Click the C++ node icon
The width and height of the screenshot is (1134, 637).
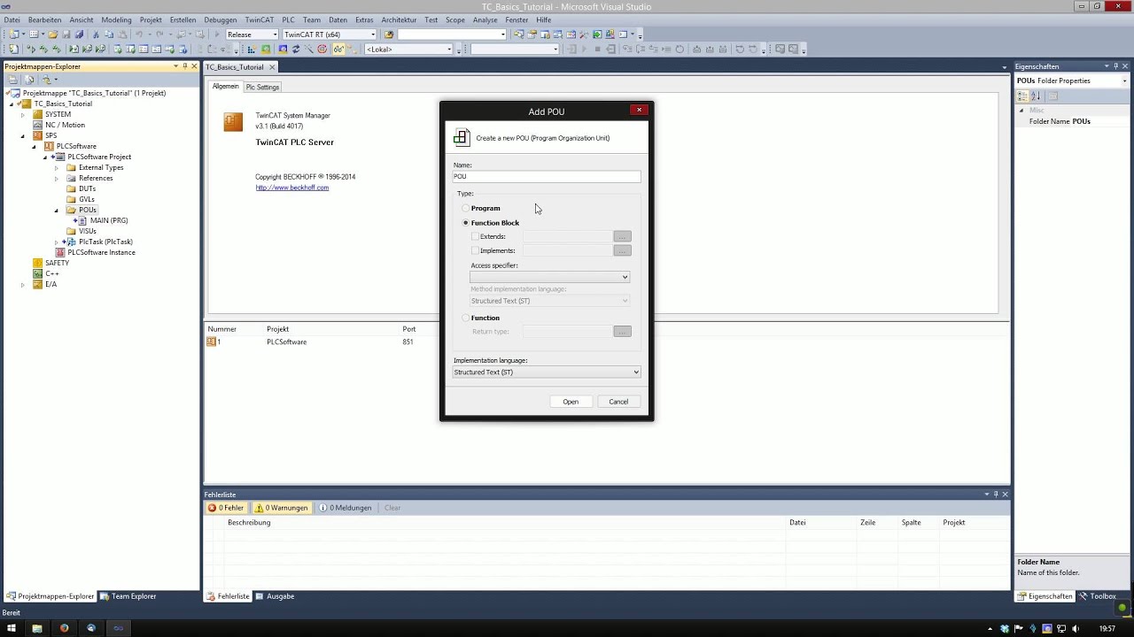[x=37, y=273]
